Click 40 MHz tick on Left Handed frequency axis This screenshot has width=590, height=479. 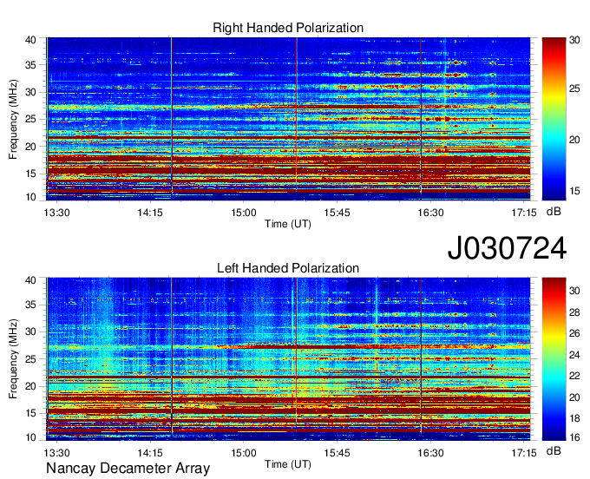(x=30, y=280)
